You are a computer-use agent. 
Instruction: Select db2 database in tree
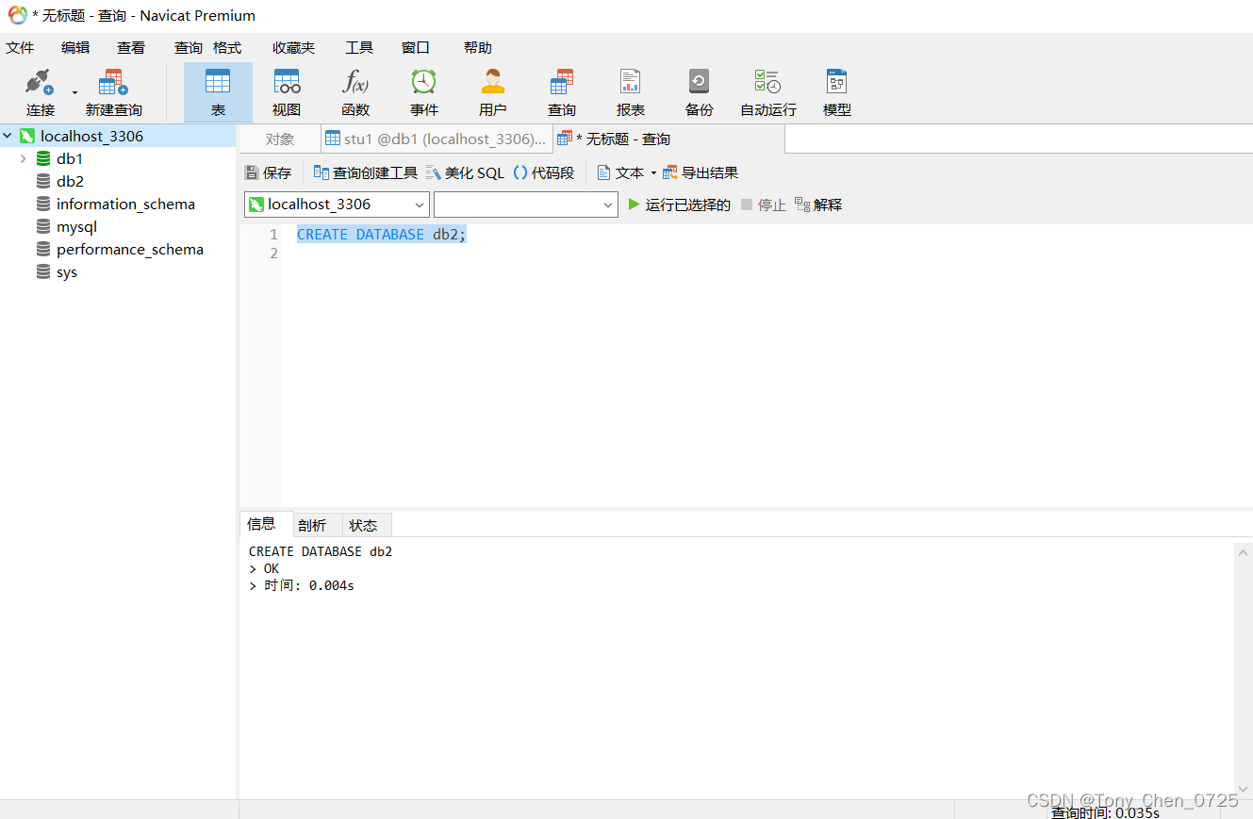tap(70, 181)
